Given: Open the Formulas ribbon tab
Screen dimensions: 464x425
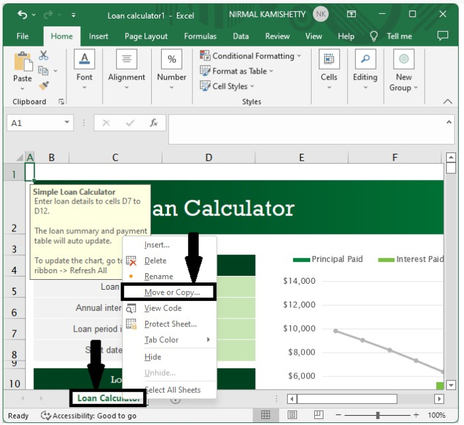Looking at the screenshot, I should pos(200,36).
